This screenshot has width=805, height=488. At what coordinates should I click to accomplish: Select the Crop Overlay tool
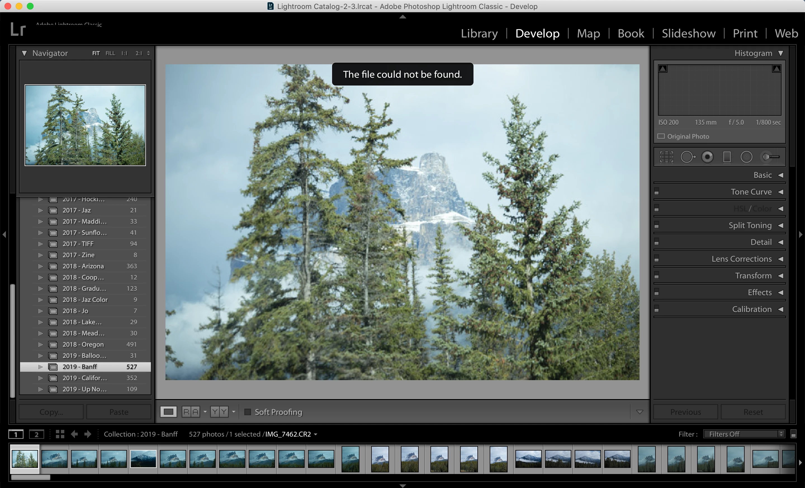(666, 157)
